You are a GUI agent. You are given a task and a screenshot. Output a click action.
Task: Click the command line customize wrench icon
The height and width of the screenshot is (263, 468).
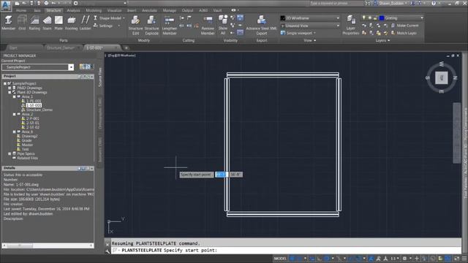pos(107,251)
